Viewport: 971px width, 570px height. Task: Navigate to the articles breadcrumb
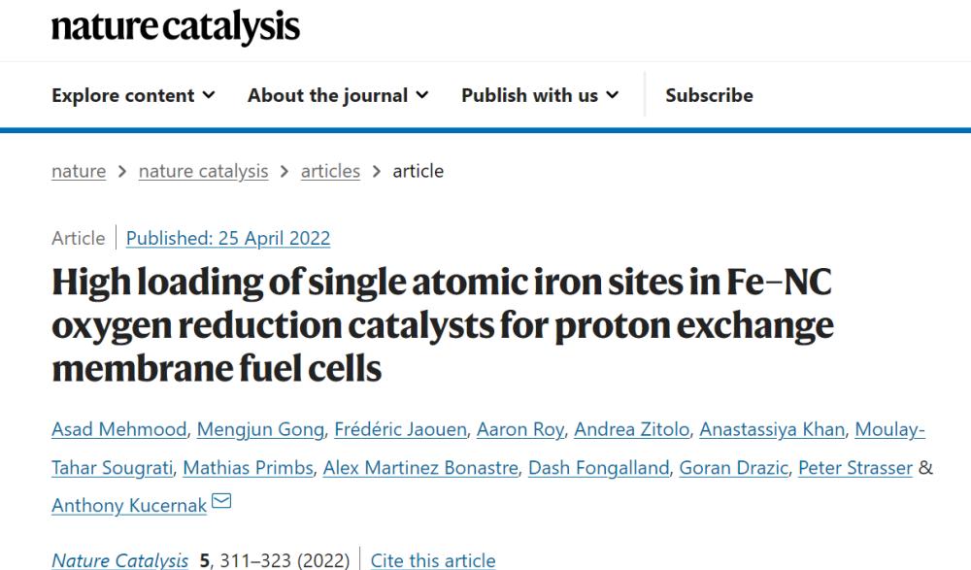tap(330, 171)
